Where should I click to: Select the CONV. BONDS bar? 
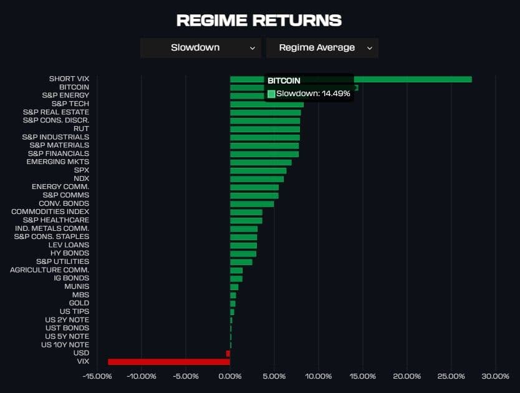(252, 204)
